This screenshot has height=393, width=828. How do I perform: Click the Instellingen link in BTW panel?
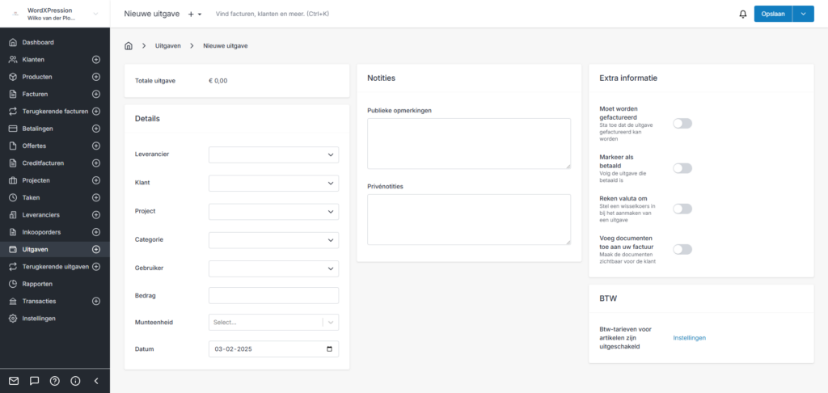click(x=689, y=337)
